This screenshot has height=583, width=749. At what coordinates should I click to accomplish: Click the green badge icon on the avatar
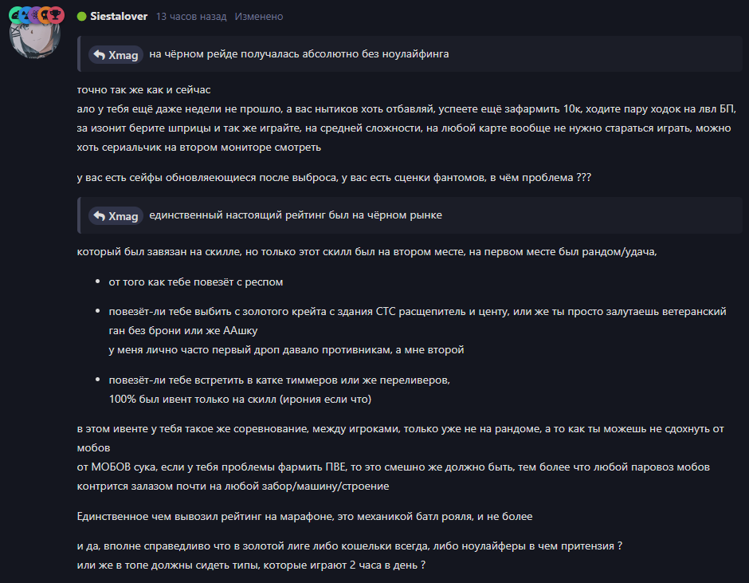pyautogui.click(x=16, y=15)
